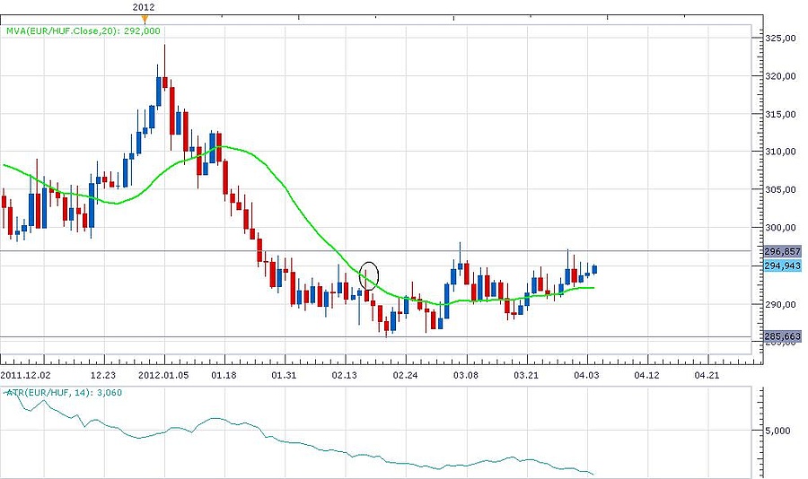Click the black circle annotation on chart
This screenshot has height=479, width=808.
tap(369, 274)
